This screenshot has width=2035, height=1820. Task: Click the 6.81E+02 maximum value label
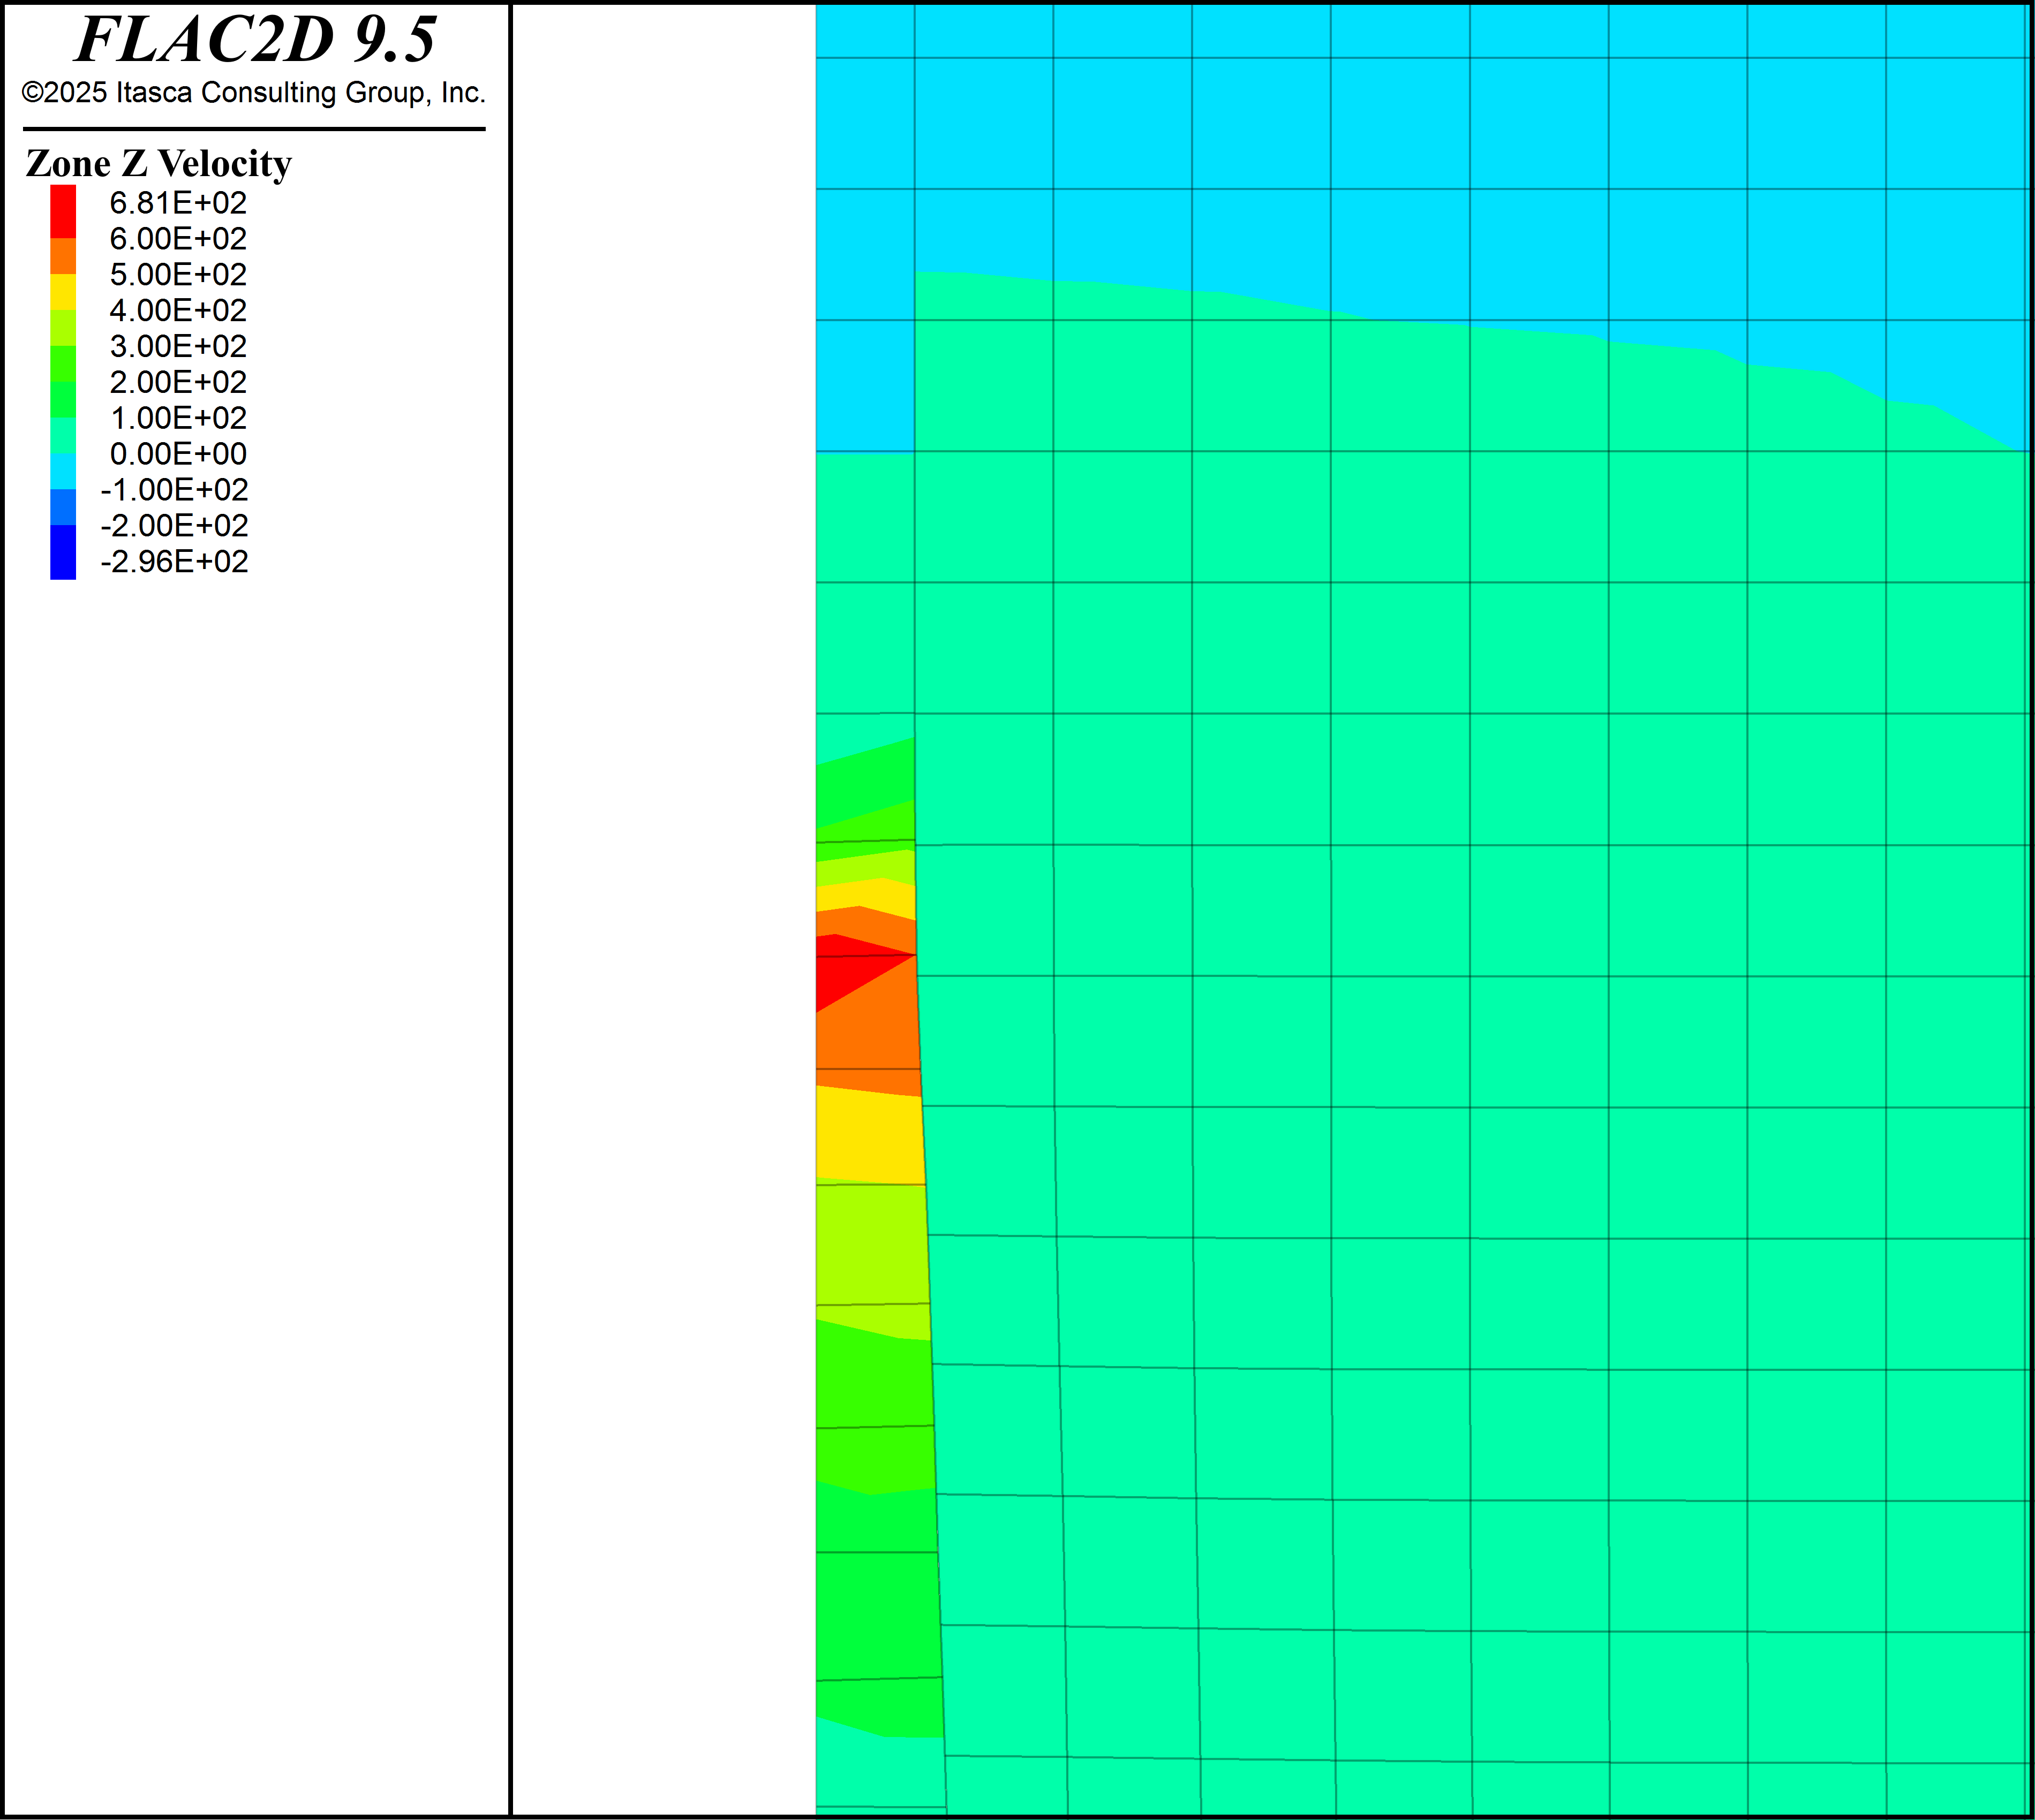(x=178, y=203)
